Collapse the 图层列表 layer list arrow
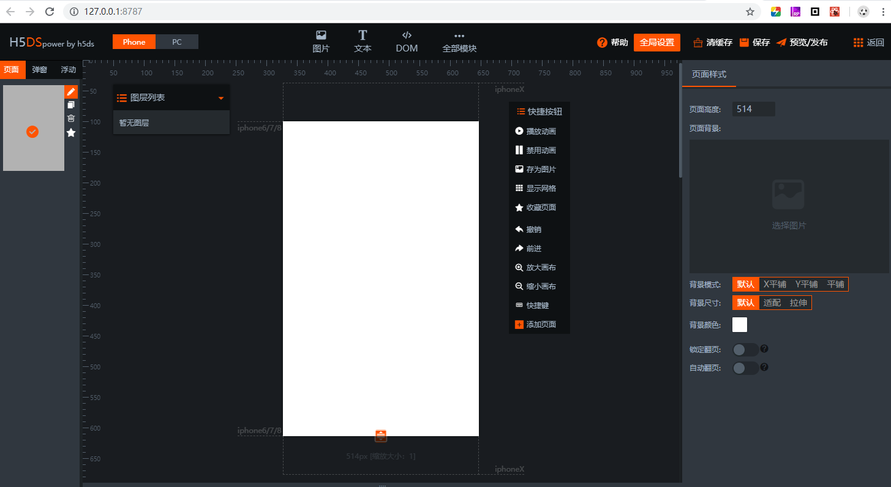891x487 pixels. (x=221, y=98)
